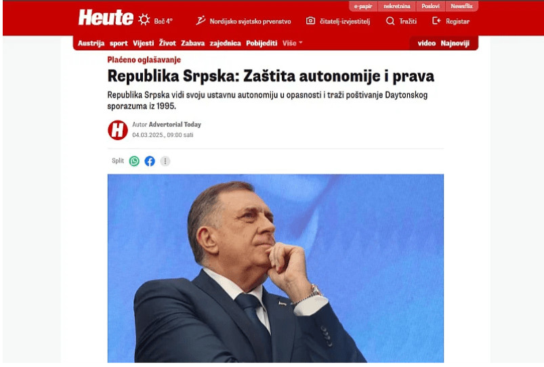Viewport: 544px width, 367px height.
Task: Open the article's main photo
Action: click(x=276, y=268)
